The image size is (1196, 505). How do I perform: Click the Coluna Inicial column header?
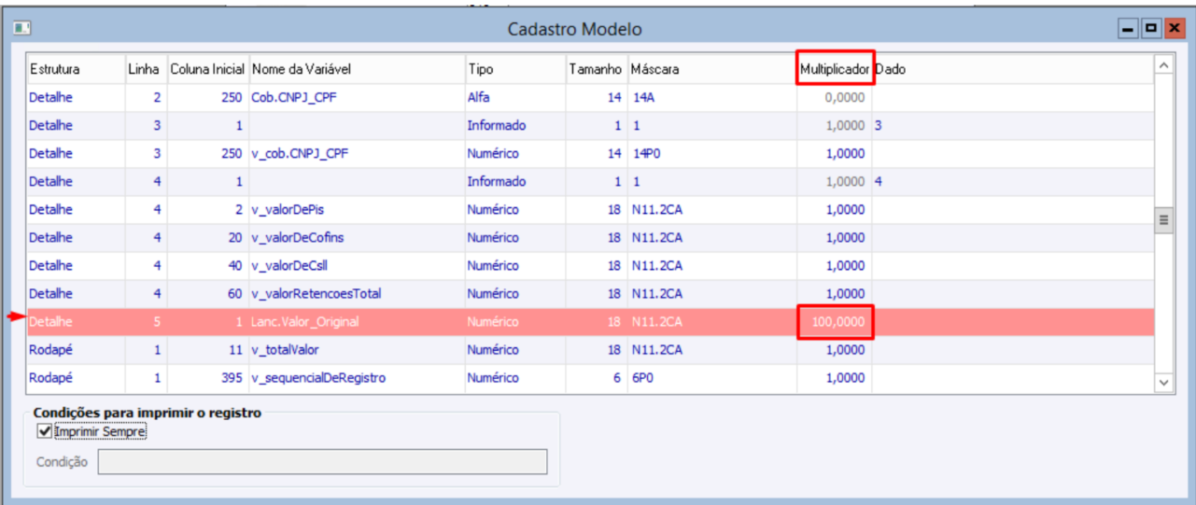tap(207, 70)
